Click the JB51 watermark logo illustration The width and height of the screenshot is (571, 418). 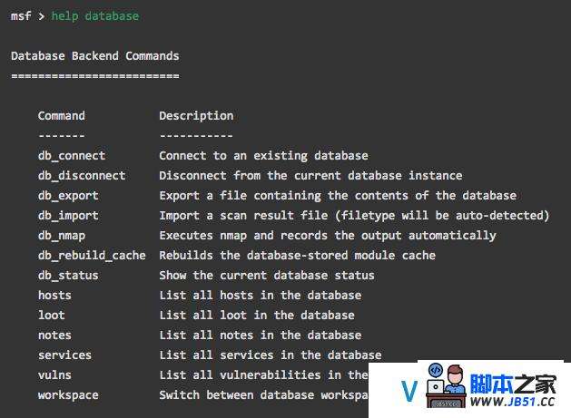point(446,385)
